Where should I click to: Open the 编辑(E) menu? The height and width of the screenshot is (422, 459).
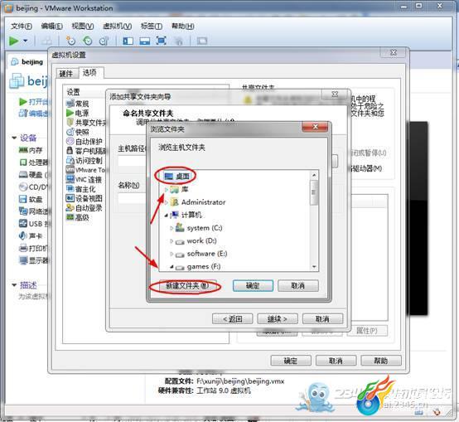pyautogui.click(x=52, y=26)
